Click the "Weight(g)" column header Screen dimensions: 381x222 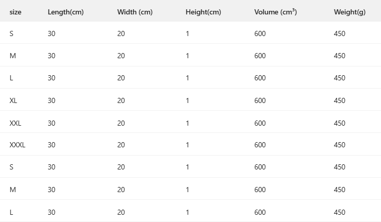349,12
